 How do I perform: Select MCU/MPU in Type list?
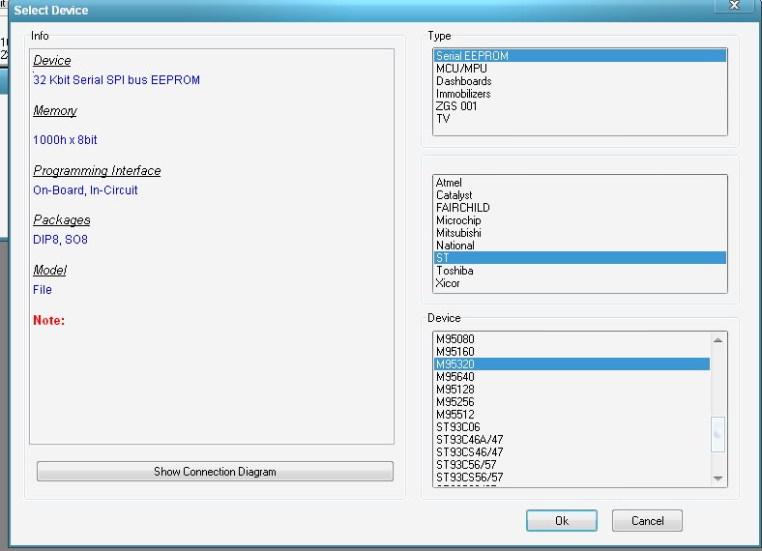580,69
